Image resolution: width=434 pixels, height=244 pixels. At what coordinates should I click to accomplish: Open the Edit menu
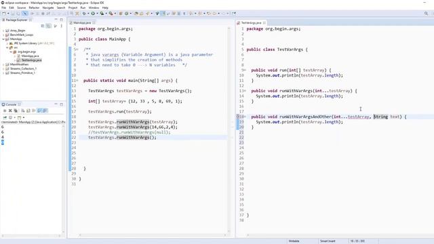(x=12, y=7)
